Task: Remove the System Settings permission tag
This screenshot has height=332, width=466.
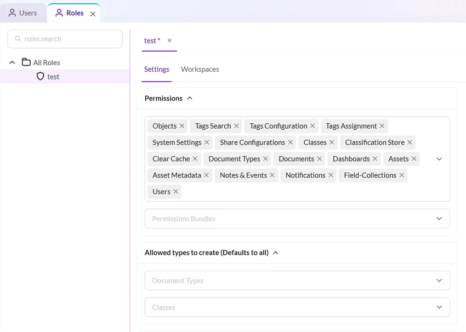Action: pyautogui.click(x=207, y=142)
